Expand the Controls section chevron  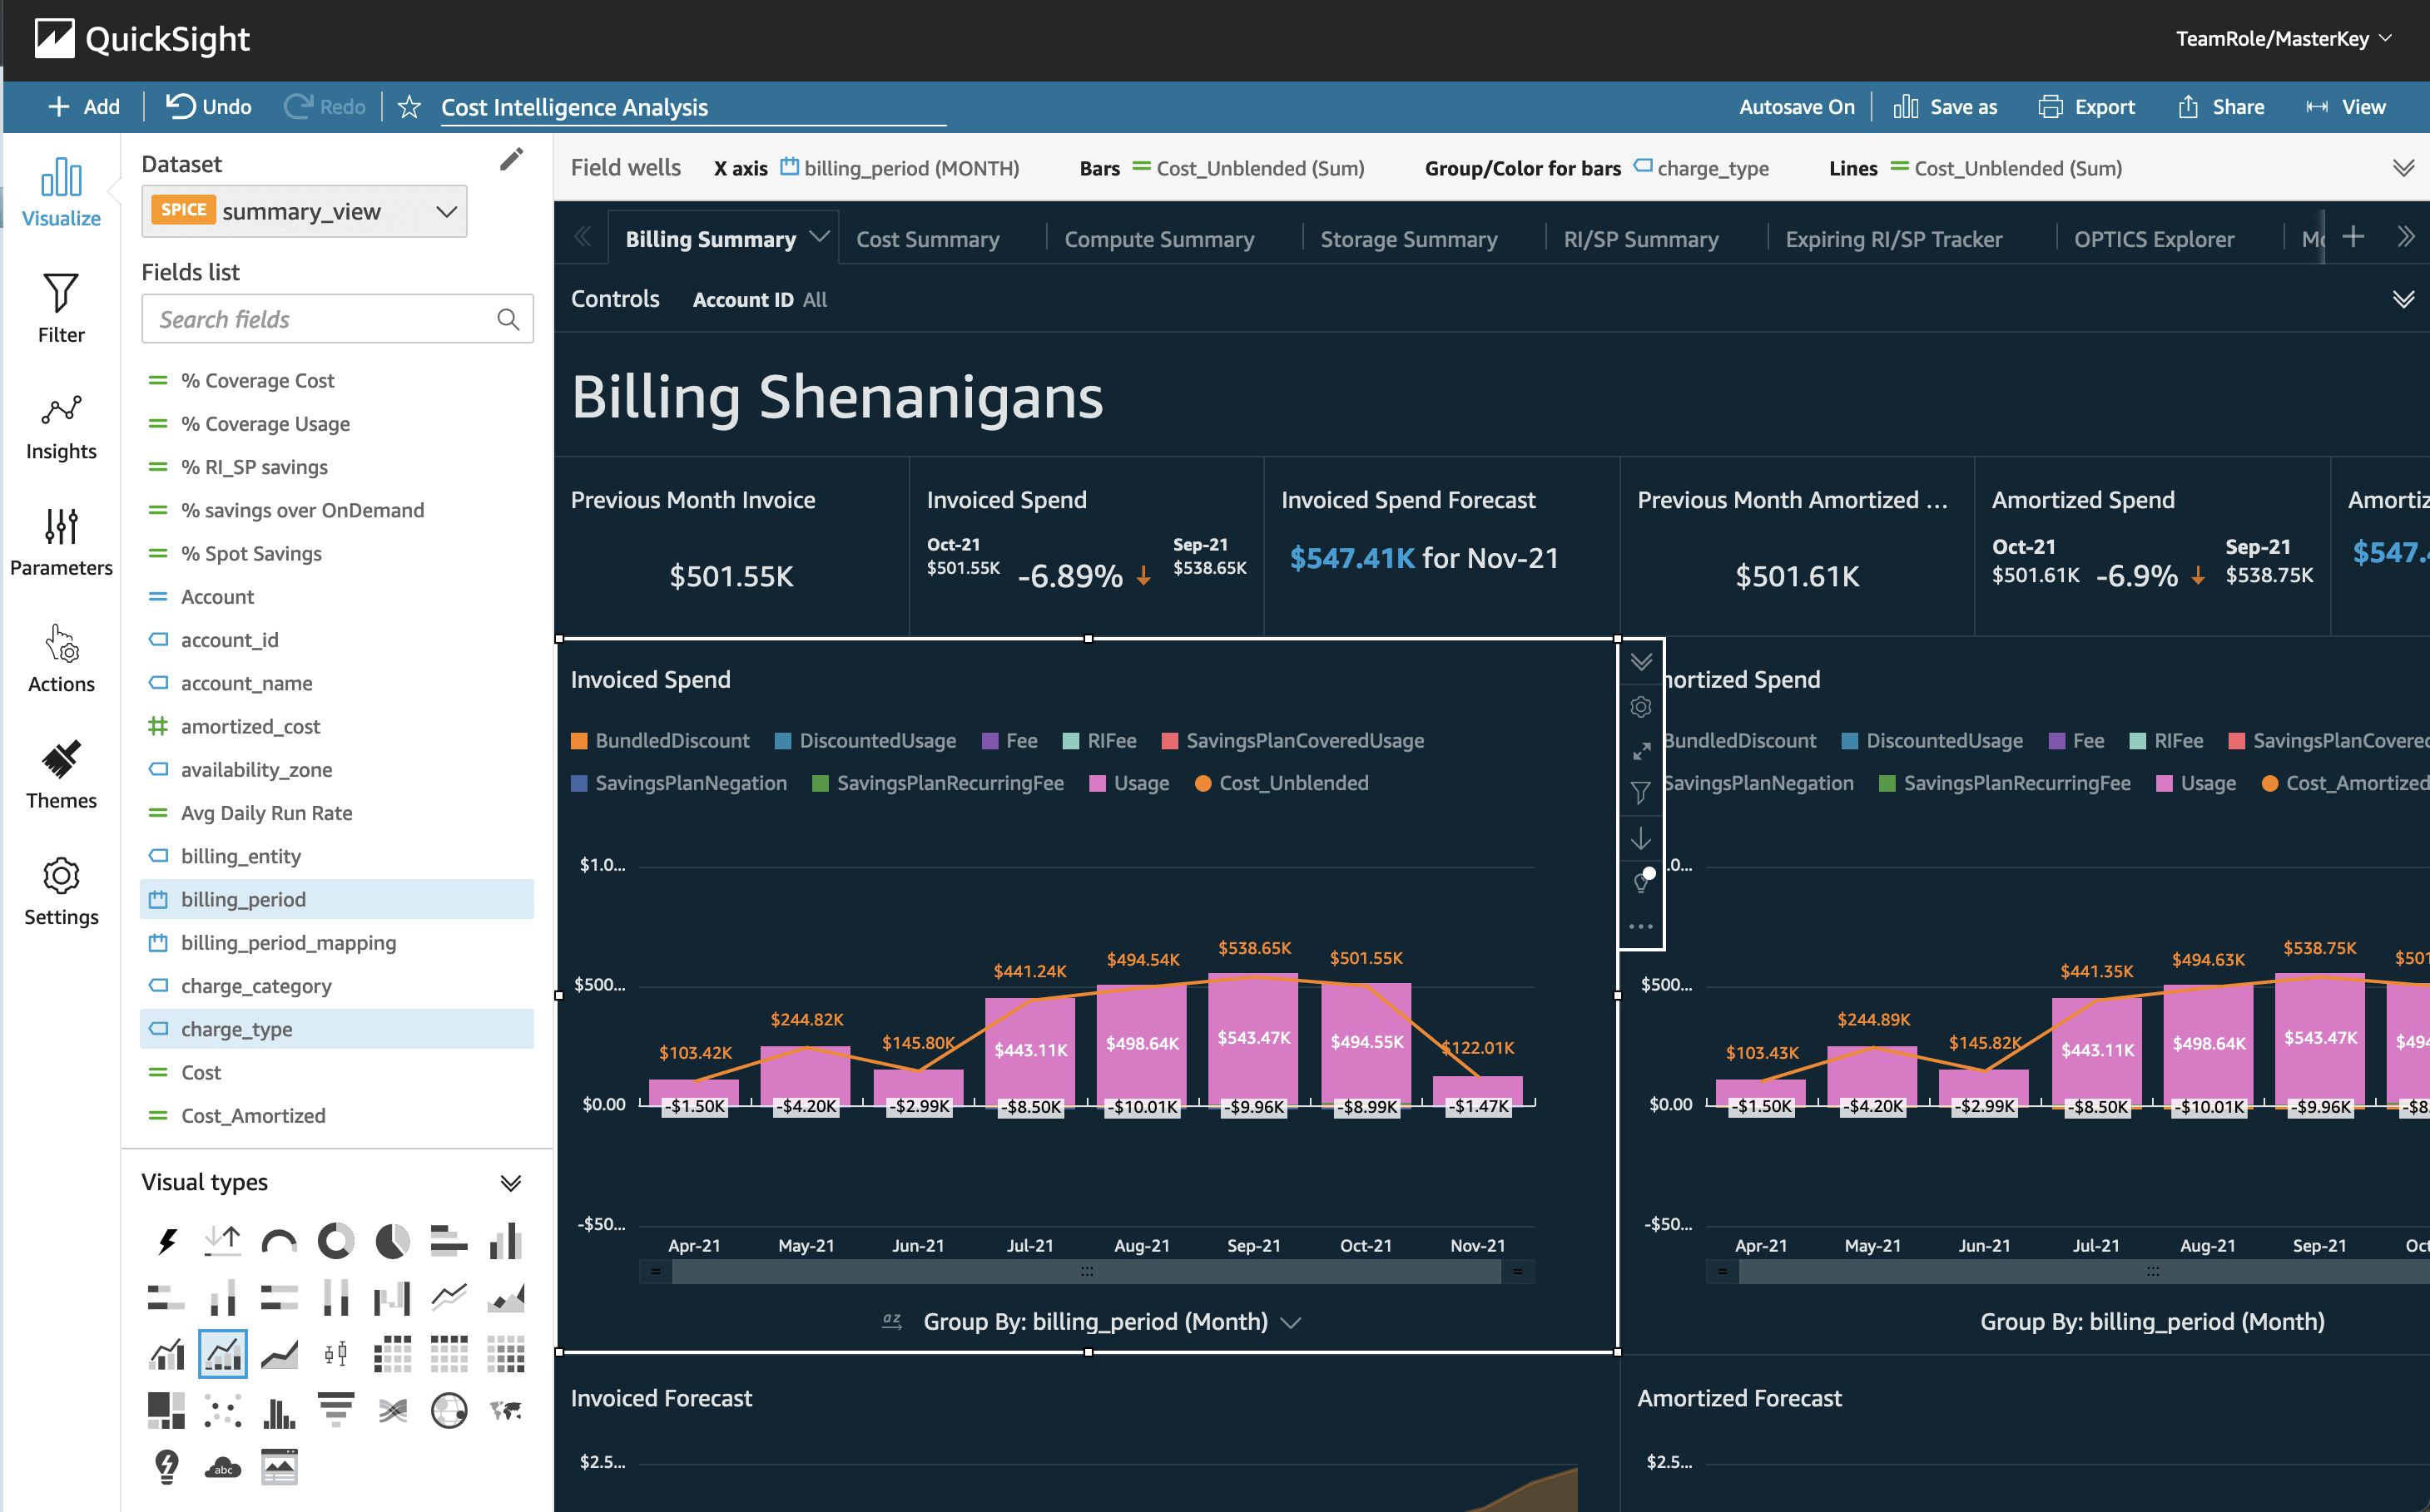[2403, 299]
